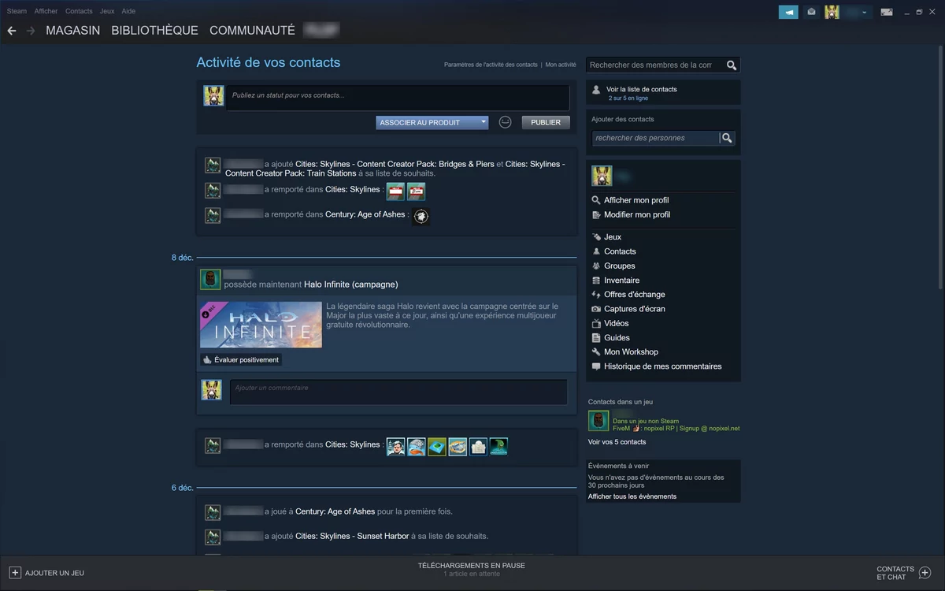Open the announcements megaphone icon

pyautogui.click(x=788, y=12)
